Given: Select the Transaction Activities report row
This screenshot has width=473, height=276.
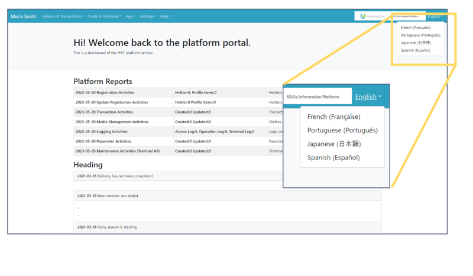Looking at the screenshot, I should pos(104,112).
